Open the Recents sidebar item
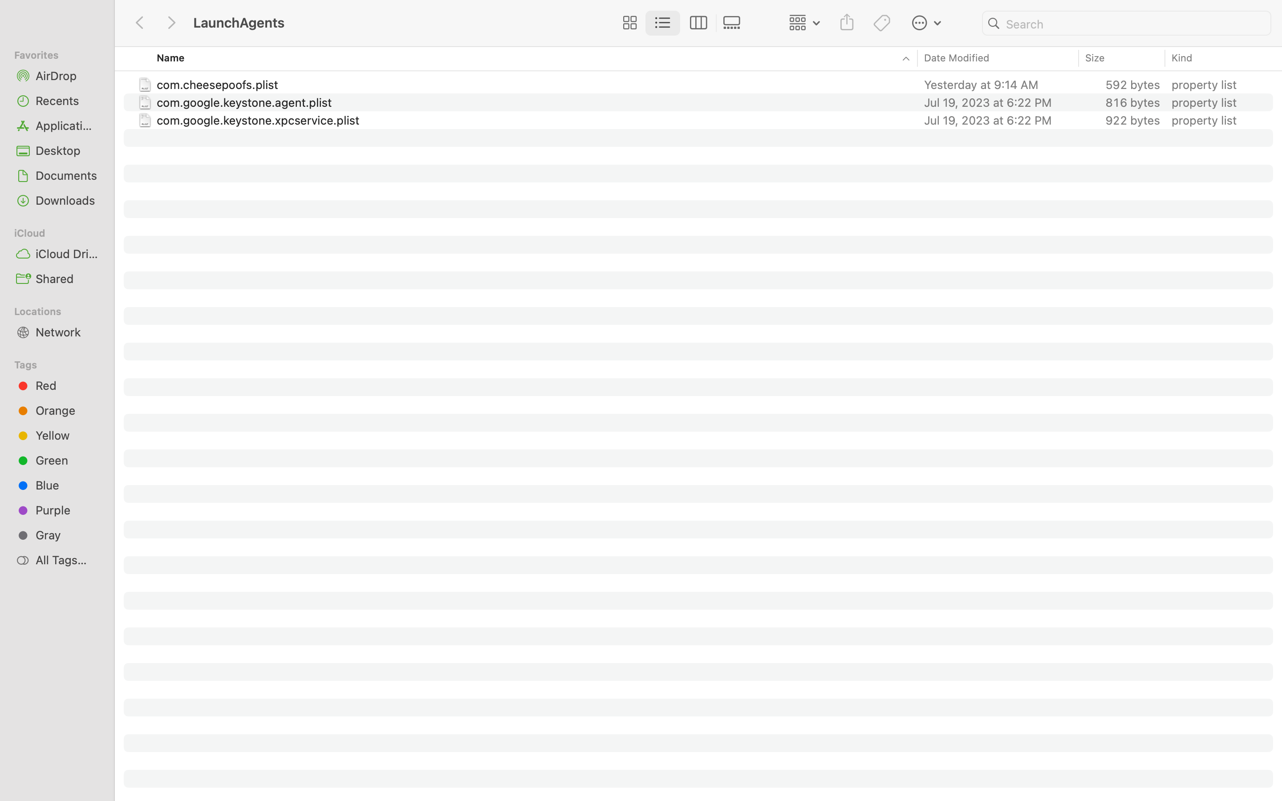 click(57, 101)
